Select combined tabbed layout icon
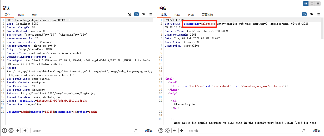The image size is (324, 136). (x=317, y=3)
